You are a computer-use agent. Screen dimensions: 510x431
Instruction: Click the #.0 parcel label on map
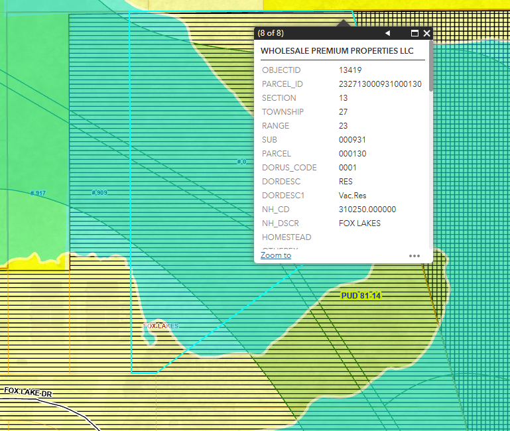tap(241, 162)
